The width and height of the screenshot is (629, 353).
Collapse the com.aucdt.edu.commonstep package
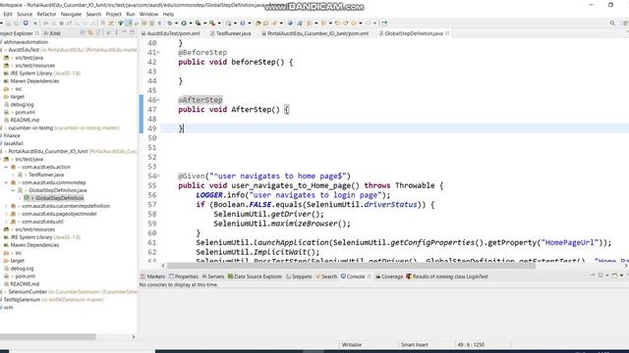click(x=6, y=182)
